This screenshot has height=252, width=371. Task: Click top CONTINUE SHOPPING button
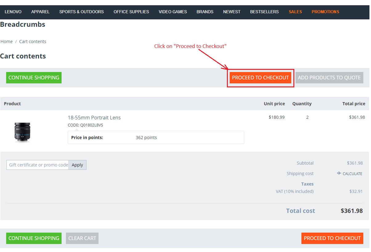point(34,78)
